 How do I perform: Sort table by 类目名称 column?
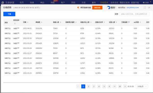tap(15, 24)
